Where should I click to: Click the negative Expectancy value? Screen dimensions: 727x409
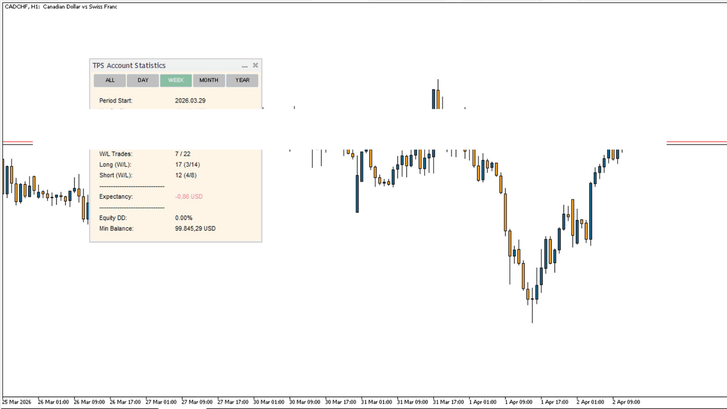[x=189, y=197]
